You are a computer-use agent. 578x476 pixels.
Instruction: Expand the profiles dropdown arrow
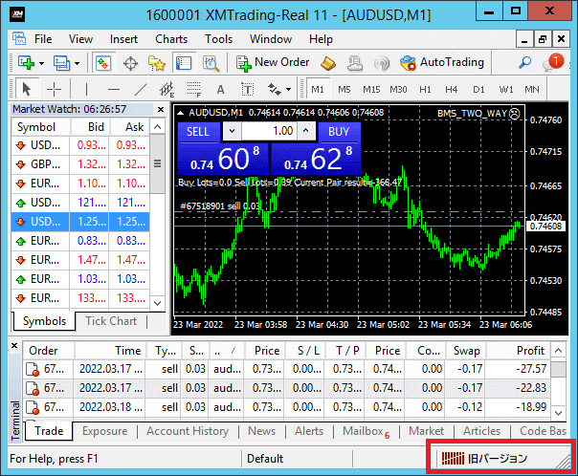click(77, 63)
